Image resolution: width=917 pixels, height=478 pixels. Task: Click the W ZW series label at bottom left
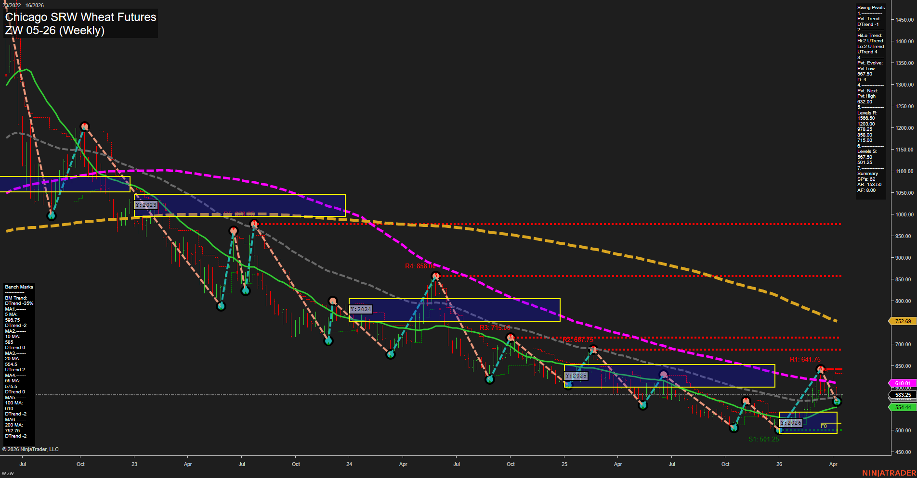pyautogui.click(x=7, y=473)
